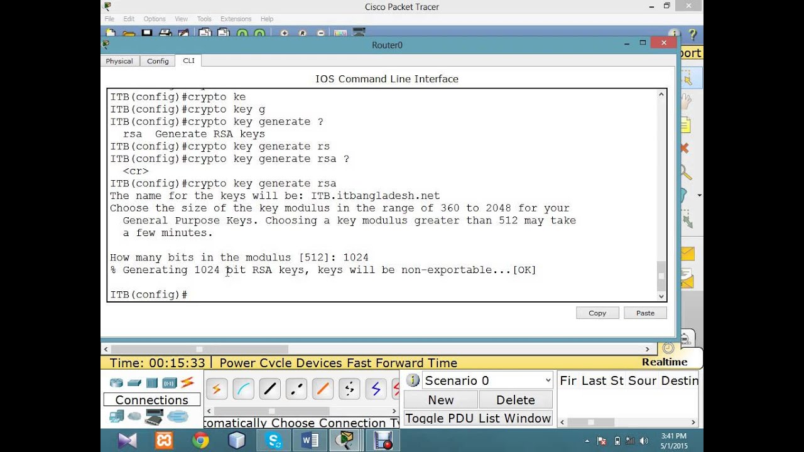Click the Realtime mode tab
Image resolution: width=804 pixels, height=452 pixels.
pos(665,362)
